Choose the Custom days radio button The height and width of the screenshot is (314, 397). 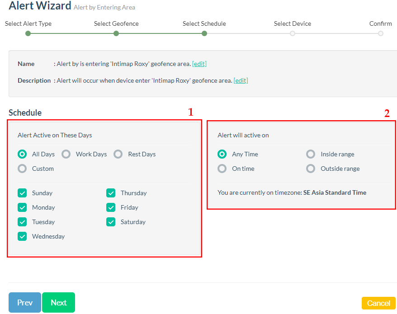[x=22, y=169]
